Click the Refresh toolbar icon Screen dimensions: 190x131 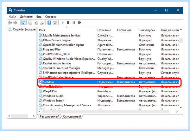point(36,23)
